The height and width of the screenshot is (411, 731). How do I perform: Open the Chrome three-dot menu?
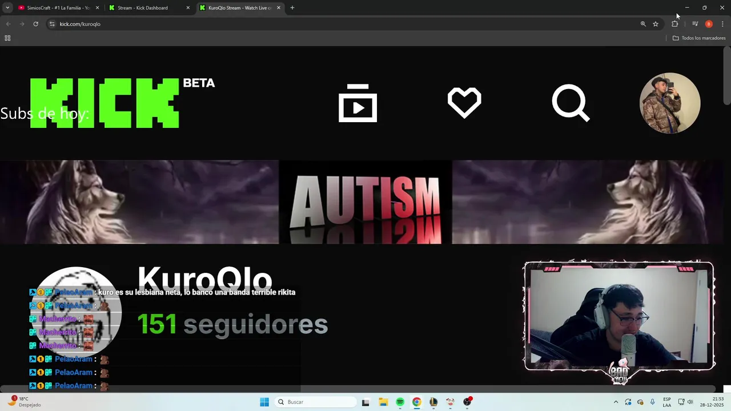pos(722,24)
